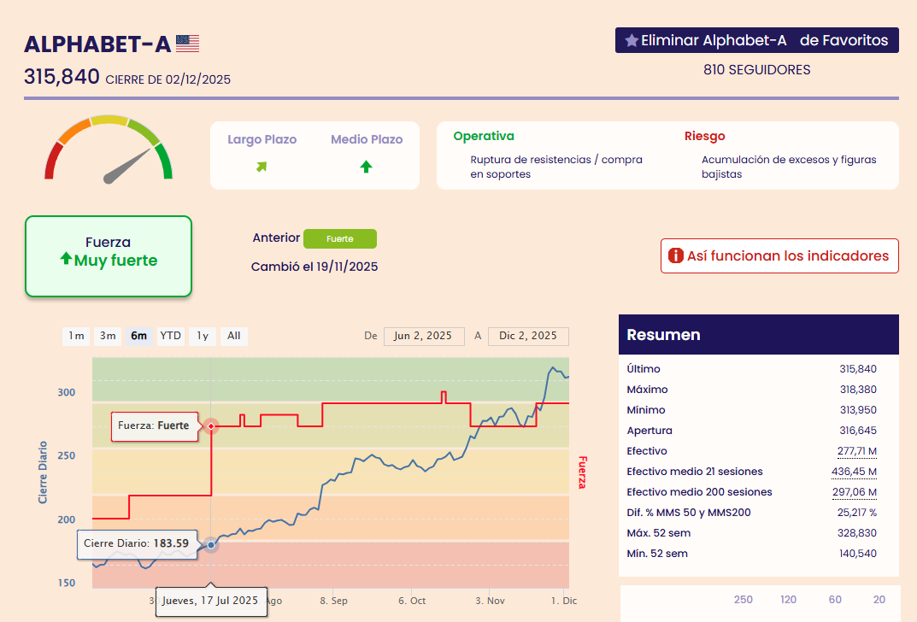The height and width of the screenshot is (622, 917).
Task: Click the Fuerza Muy fuerte box
Action: [x=109, y=256]
